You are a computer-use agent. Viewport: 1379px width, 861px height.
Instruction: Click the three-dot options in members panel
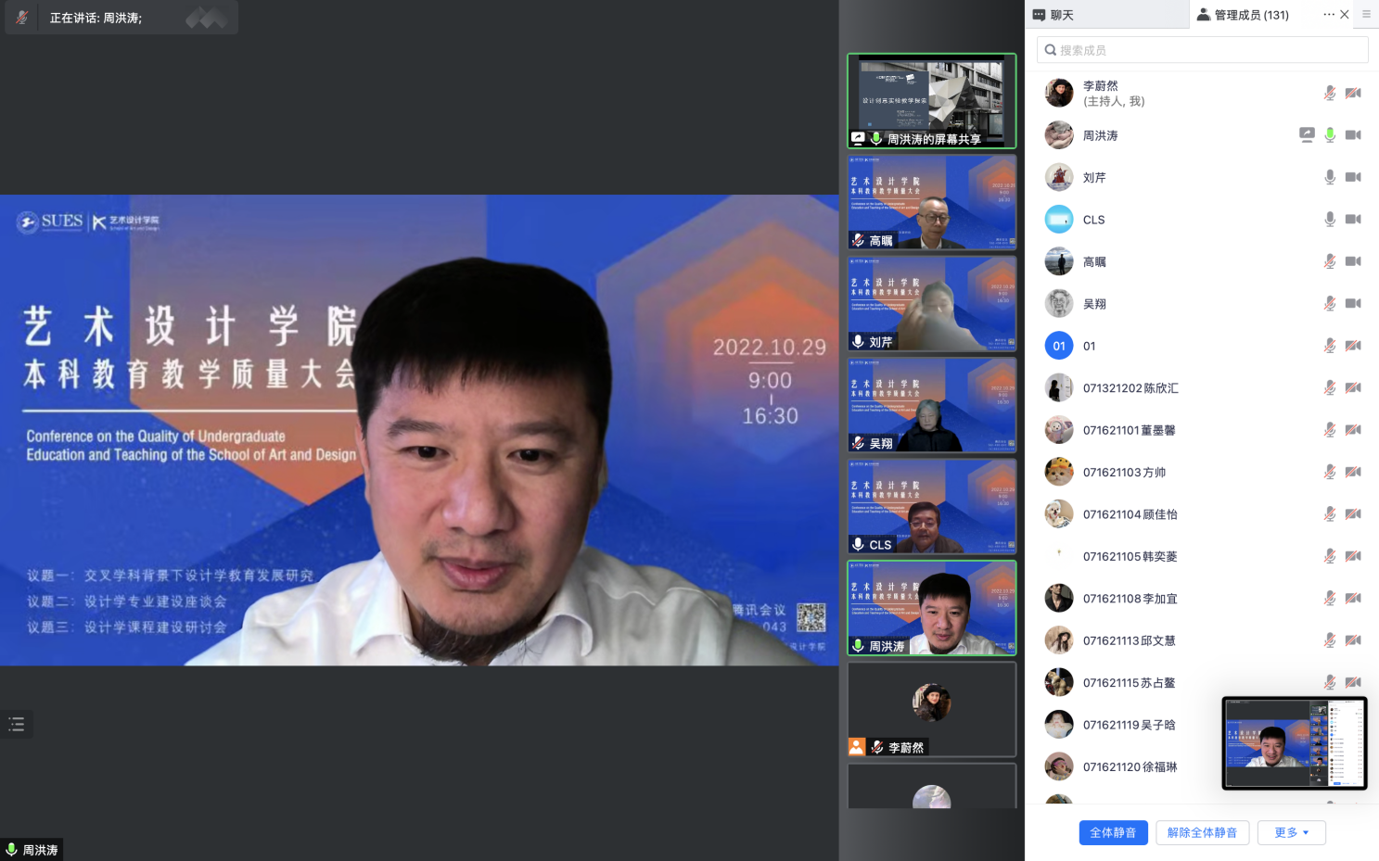pyautogui.click(x=1328, y=15)
